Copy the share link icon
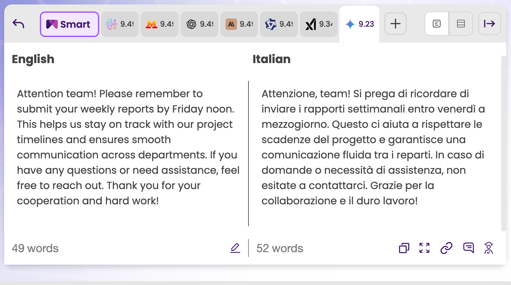The height and width of the screenshot is (285, 511). click(x=446, y=248)
